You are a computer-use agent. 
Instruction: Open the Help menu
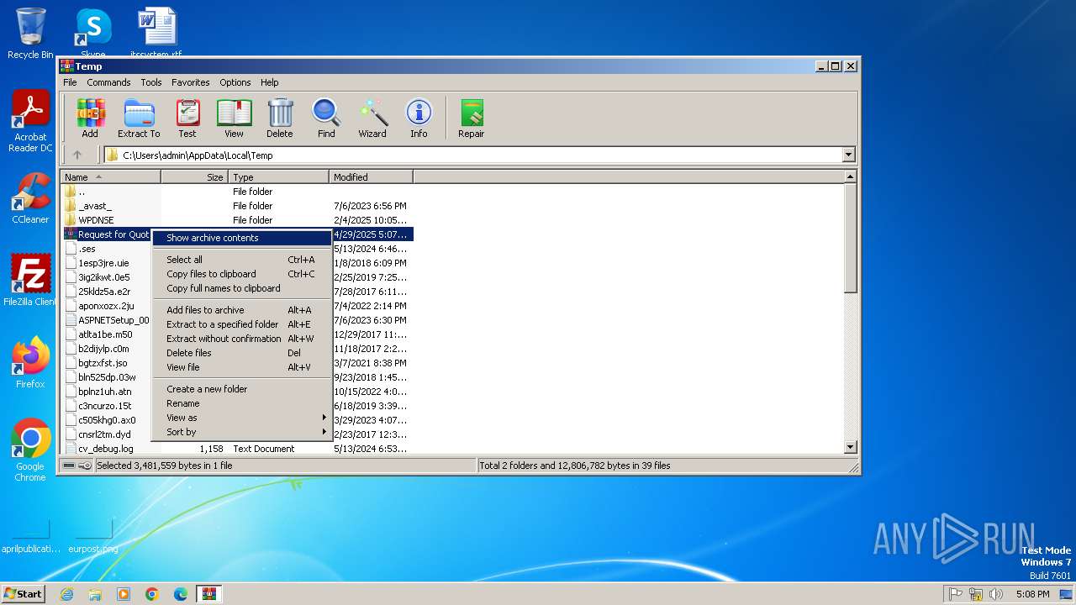[x=269, y=82]
